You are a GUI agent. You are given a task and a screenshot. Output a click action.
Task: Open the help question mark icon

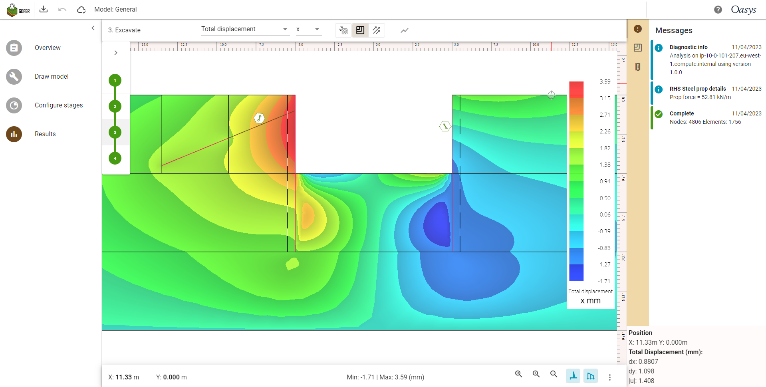718,10
